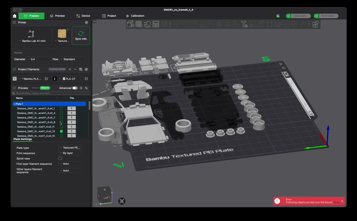Click the compare presets icon
This screenshot has height=221, width=357.
(86, 88)
